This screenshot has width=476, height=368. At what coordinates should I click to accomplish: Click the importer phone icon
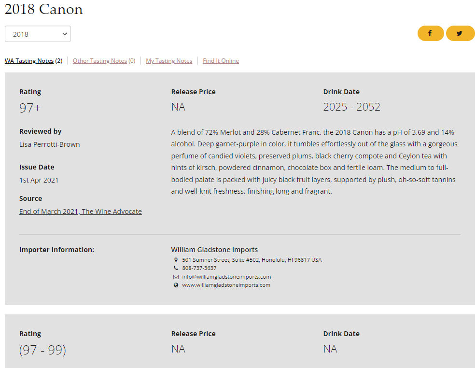tap(176, 268)
